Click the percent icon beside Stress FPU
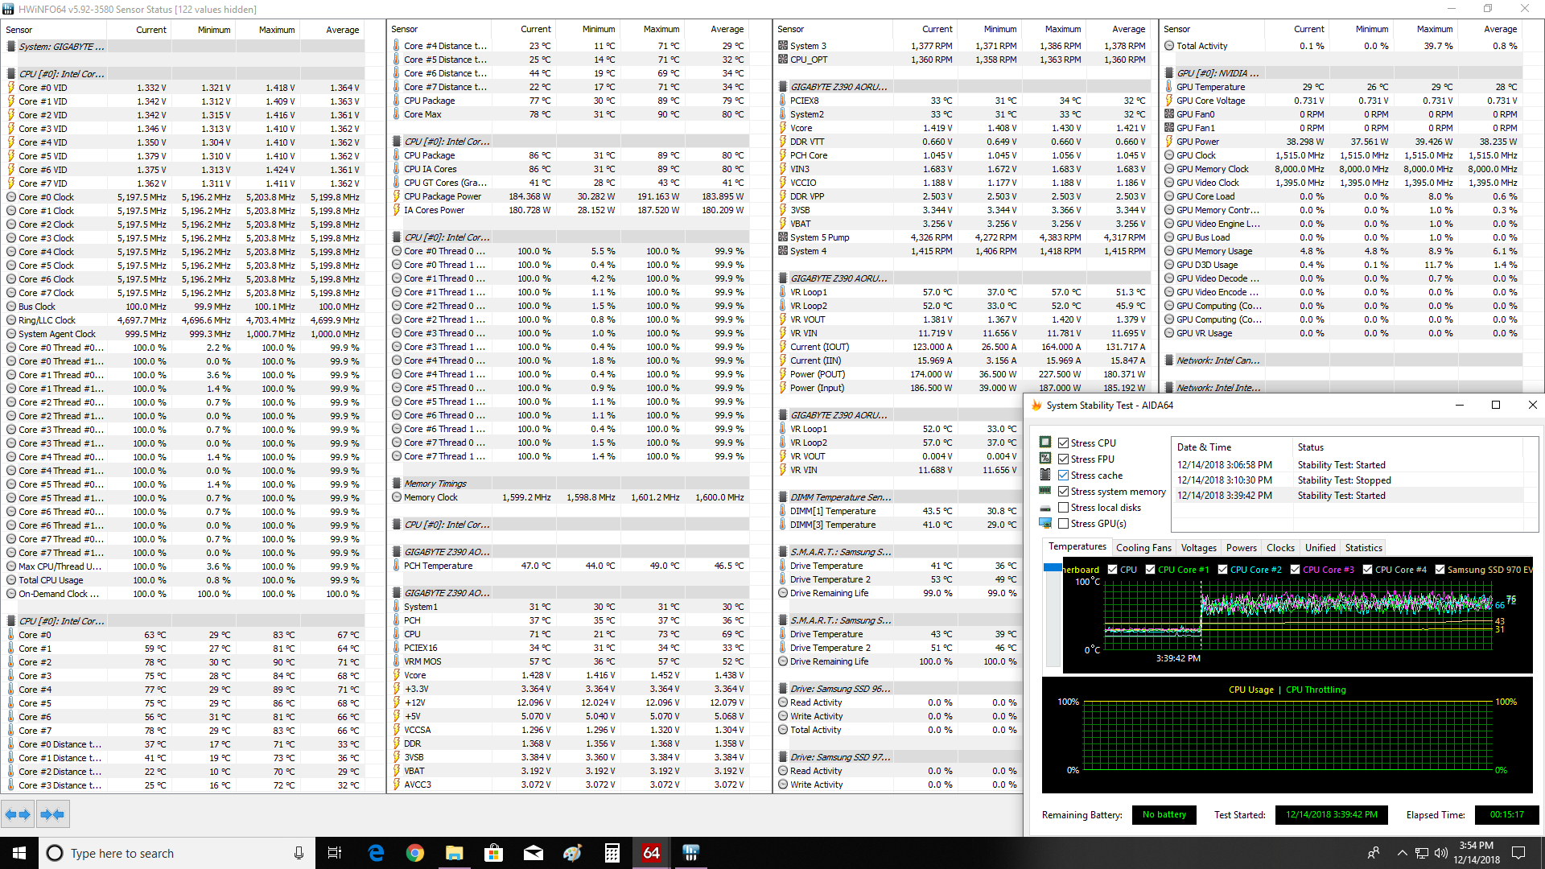 click(1045, 459)
